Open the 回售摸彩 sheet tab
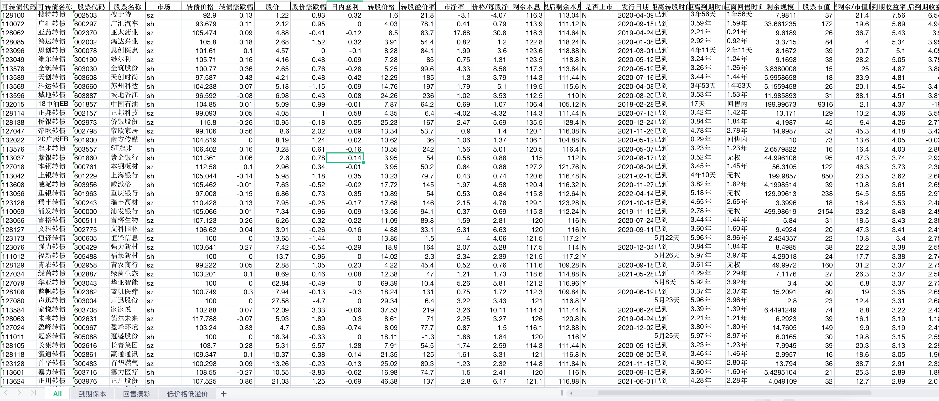Screen dimensions: 939x401 [136, 394]
